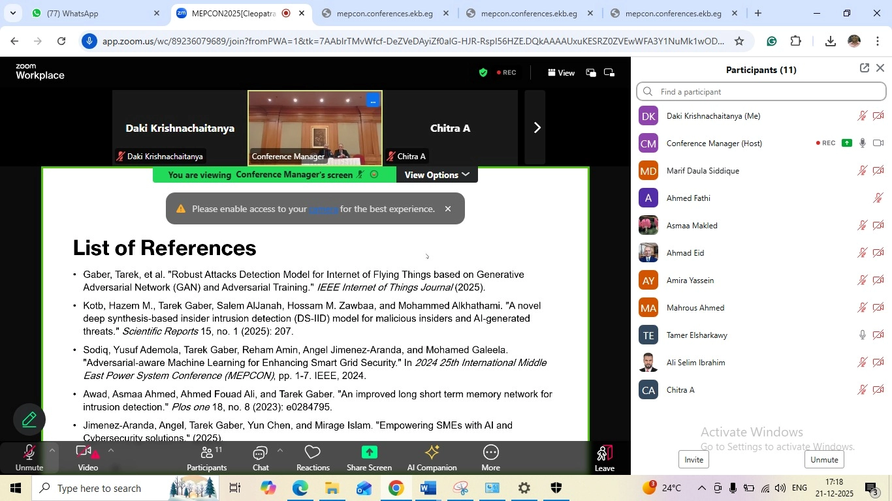892x501 pixels.
Task: Leave the meeting
Action: (604, 458)
